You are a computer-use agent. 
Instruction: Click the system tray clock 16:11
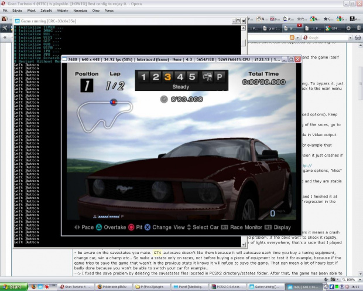pos(355,287)
